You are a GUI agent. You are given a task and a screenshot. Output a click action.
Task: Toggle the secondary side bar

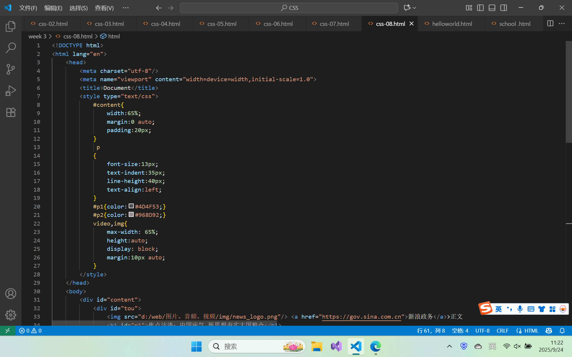click(x=504, y=8)
